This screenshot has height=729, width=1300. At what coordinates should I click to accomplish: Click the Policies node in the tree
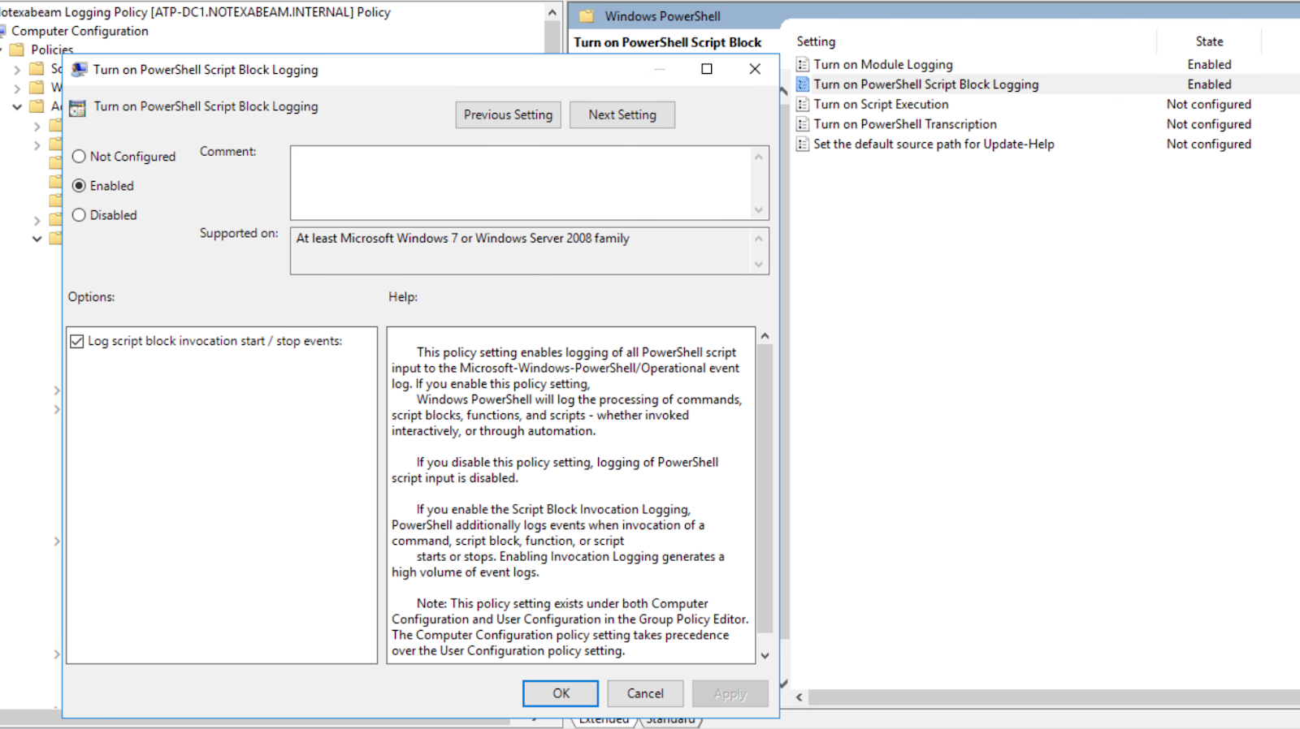click(x=52, y=50)
